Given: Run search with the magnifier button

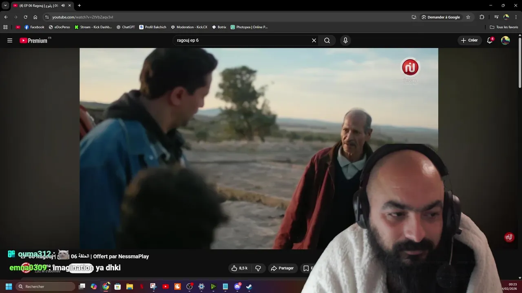Looking at the screenshot, I should pyautogui.click(x=327, y=40).
